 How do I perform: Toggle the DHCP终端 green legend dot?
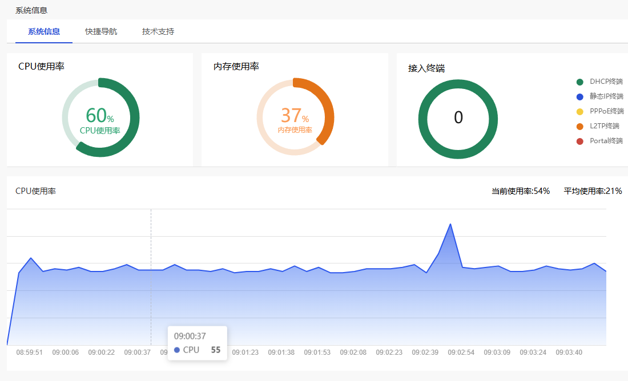579,82
